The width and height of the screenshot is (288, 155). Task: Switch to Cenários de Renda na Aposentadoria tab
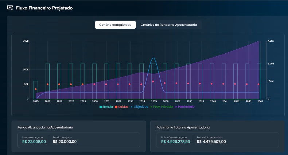(x=169, y=25)
